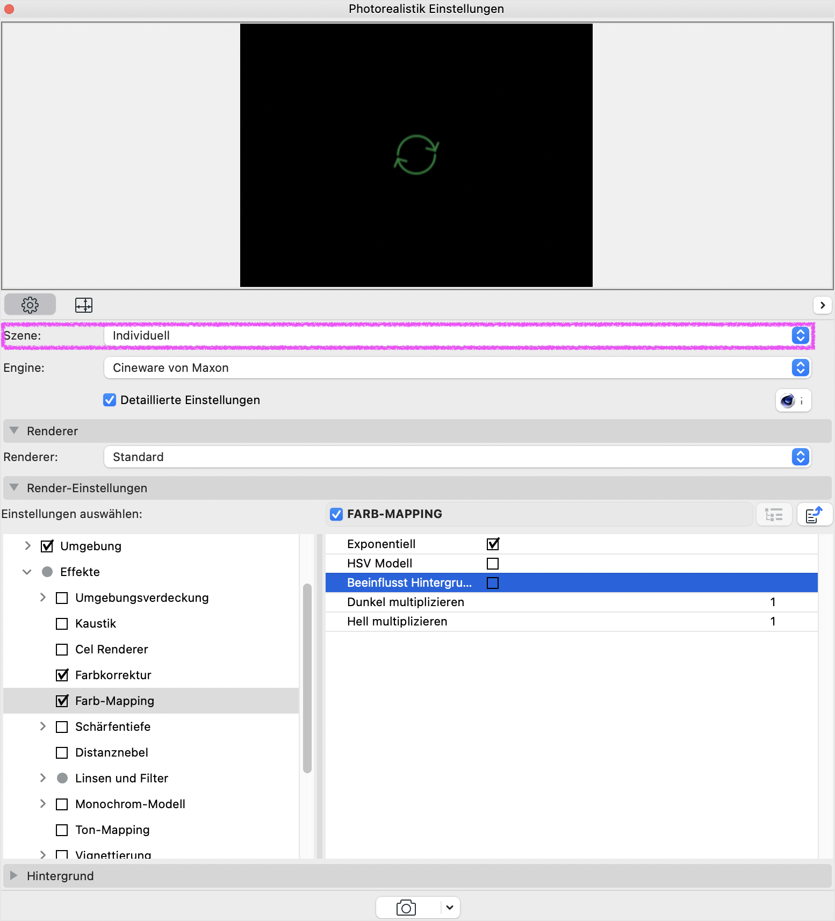Click the camera render button
Screen dimensions: 835x921
point(407,908)
